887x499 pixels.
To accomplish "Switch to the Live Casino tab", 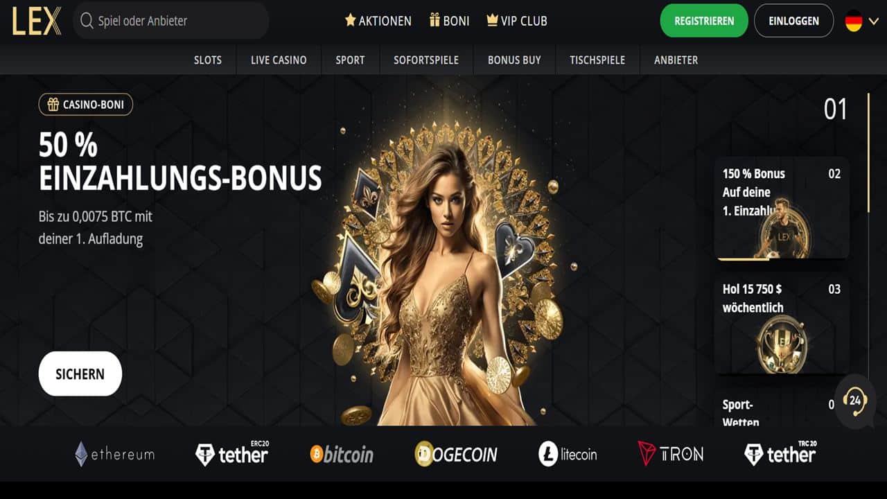I will (x=279, y=60).
